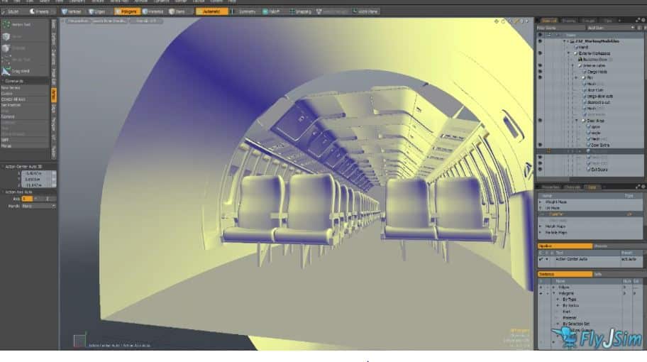
Task: Choose Items selection mode
Action: click(x=179, y=11)
